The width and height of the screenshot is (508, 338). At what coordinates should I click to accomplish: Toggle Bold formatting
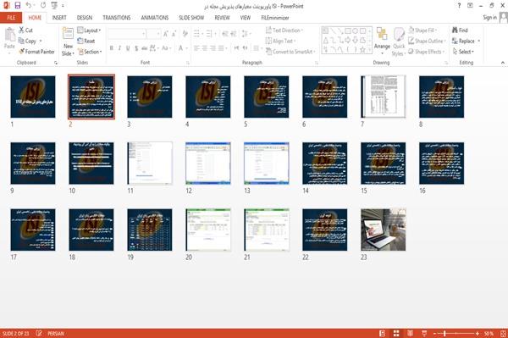click(x=112, y=48)
